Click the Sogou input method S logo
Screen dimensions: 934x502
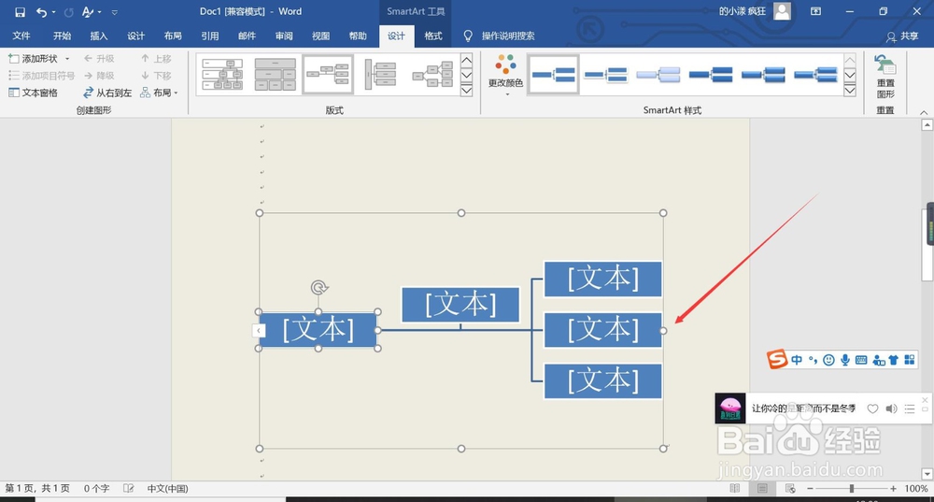777,359
